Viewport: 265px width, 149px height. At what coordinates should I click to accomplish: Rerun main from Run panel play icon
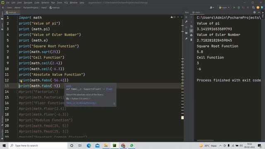pyautogui.click(x=186, y=17)
